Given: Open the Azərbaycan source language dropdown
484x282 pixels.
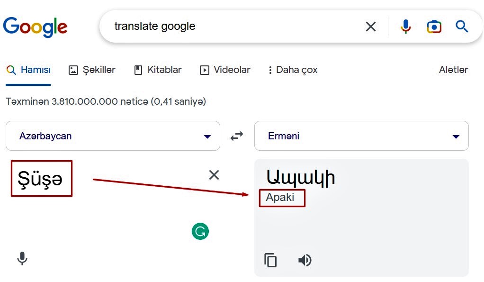Looking at the screenshot, I should pyautogui.click(x=113, y=136).
